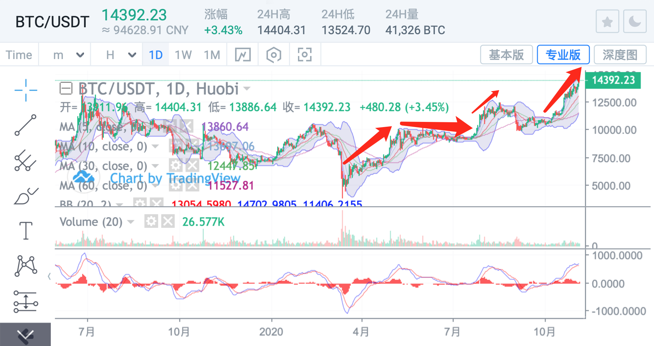654x346 pixels.
Task: Select the crosshair cursor tool
Action: [x=26, y=90]
